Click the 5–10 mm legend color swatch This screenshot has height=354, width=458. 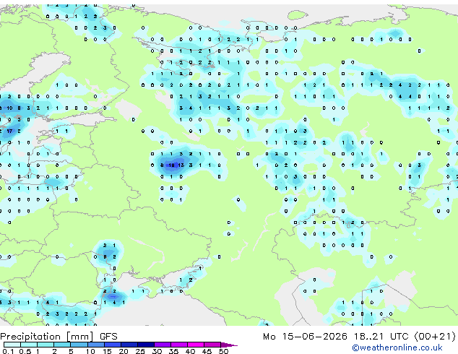coord(79,345)
